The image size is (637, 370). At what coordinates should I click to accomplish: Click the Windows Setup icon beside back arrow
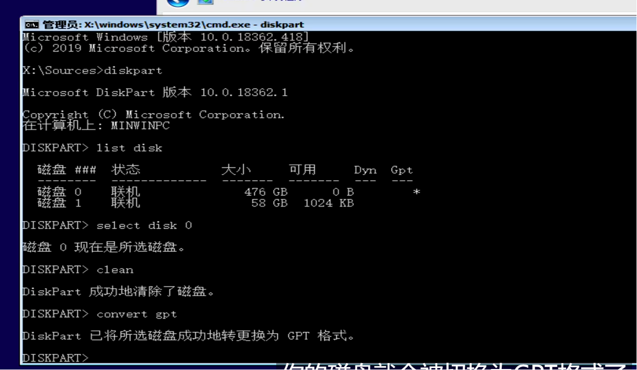205,2
